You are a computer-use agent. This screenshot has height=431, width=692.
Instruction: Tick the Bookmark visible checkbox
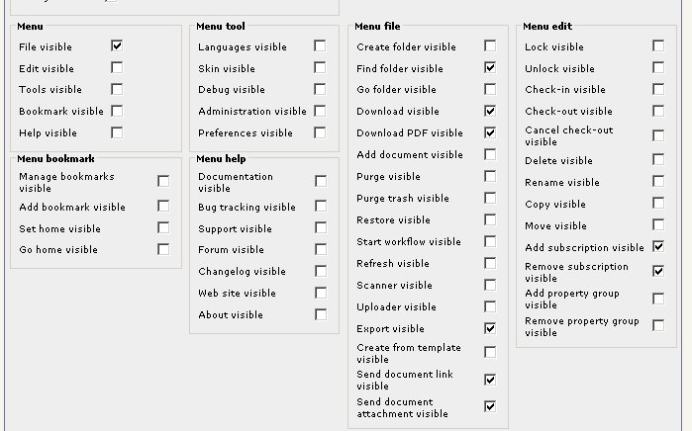[117, 111]
